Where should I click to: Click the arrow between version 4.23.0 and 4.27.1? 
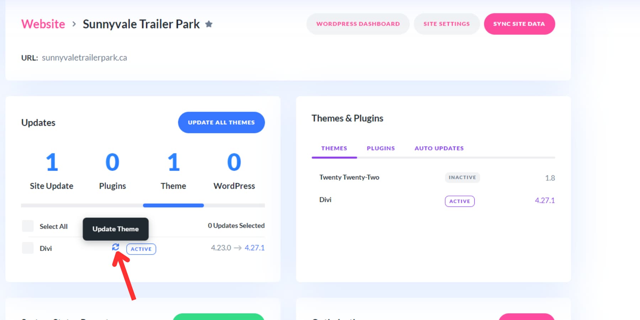pos(238,247)
